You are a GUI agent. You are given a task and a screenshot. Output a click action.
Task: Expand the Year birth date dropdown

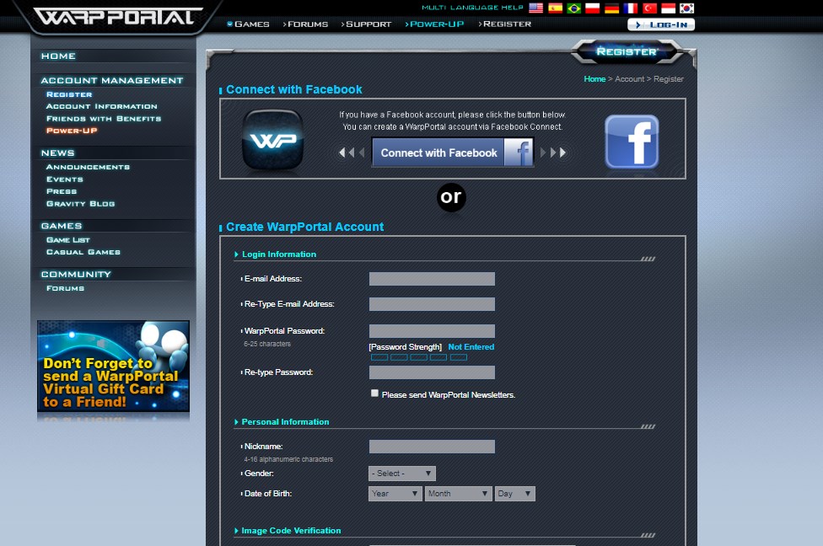coord(394,493)
